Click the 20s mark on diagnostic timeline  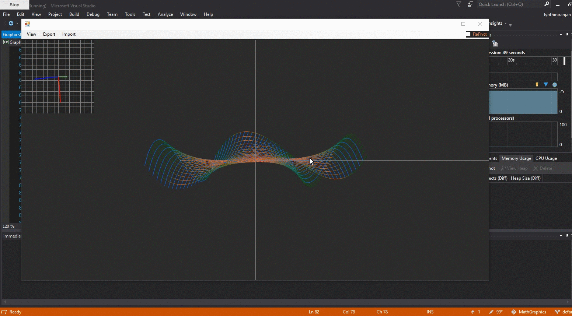511,60
